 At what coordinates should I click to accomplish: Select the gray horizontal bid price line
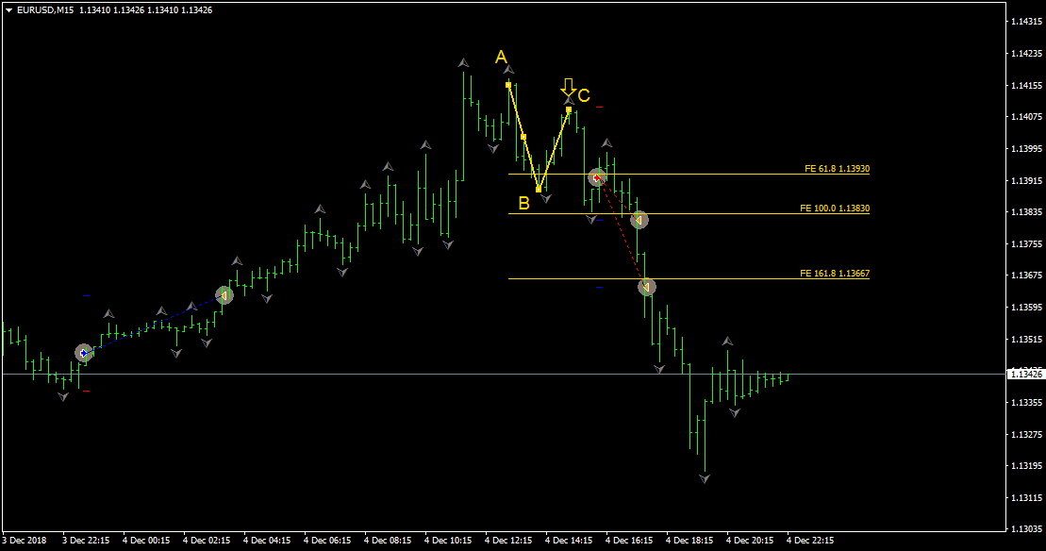(x=504, y=375)
